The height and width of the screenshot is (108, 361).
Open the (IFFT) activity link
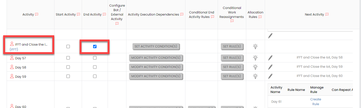pos(14,50)
